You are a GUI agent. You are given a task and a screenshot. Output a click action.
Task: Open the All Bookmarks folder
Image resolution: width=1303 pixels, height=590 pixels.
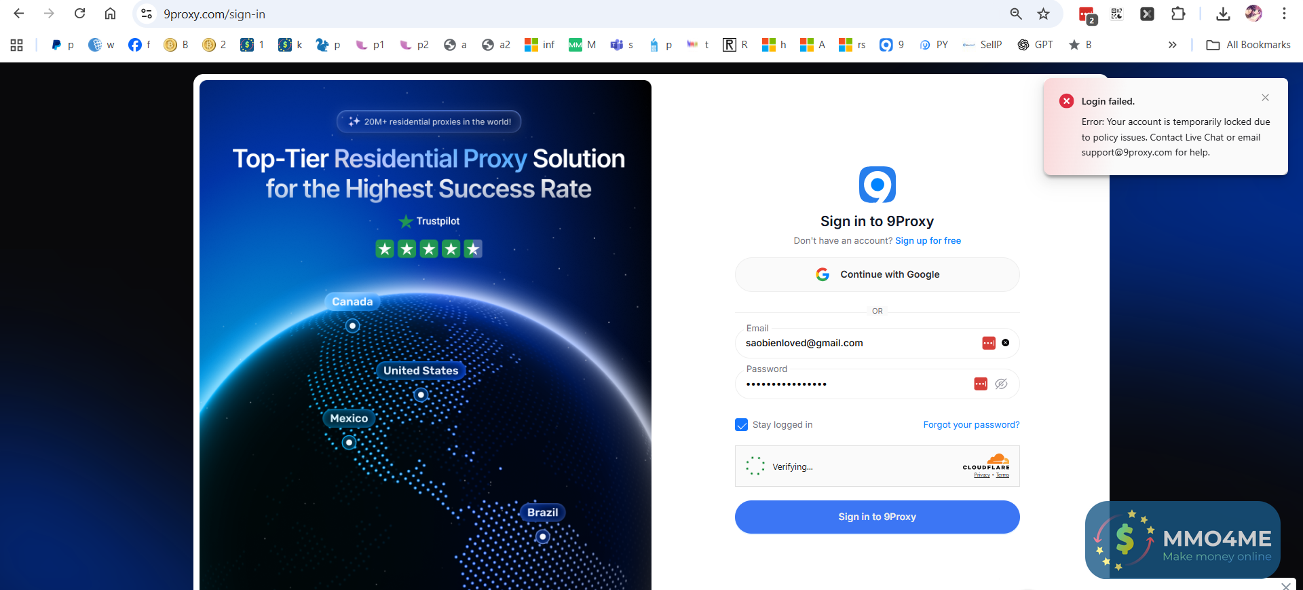(x=1248, y=45)
